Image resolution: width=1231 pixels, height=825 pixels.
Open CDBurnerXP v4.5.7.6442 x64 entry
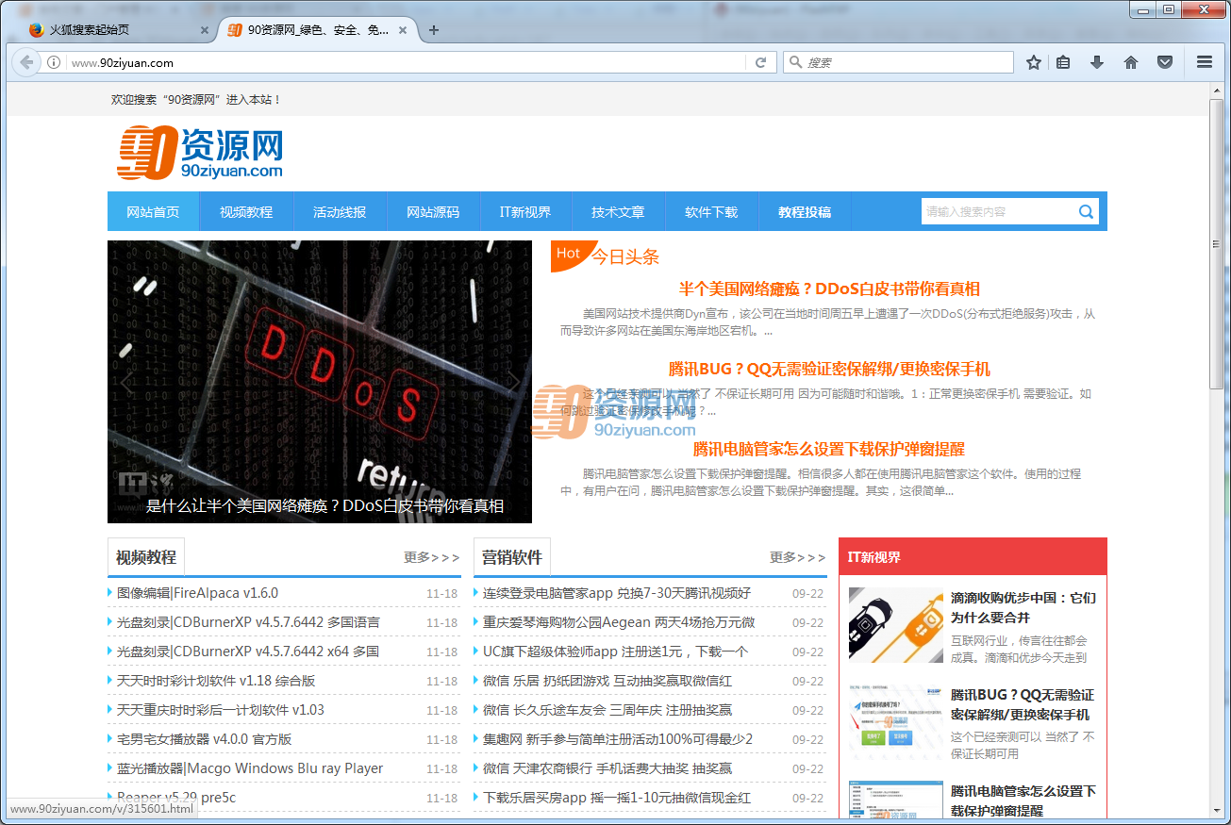pos(248,652)
